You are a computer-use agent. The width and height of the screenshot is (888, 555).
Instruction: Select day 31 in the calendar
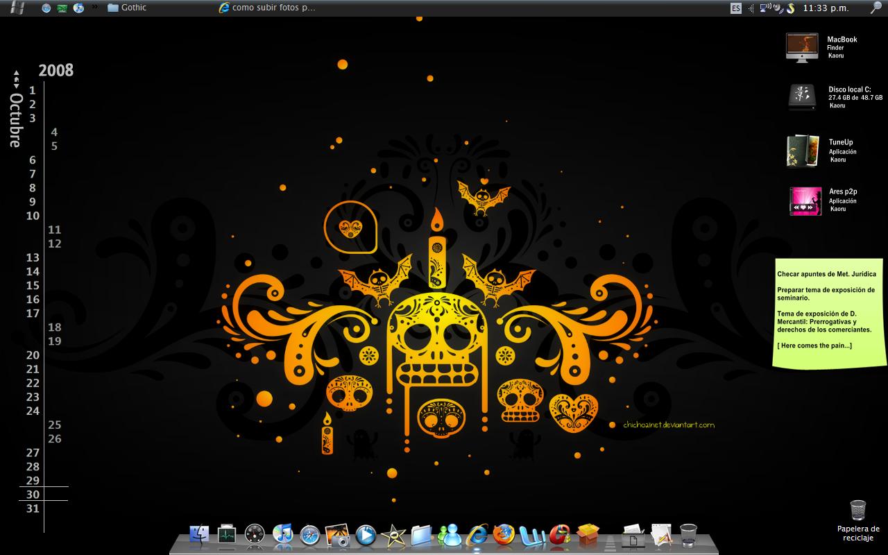pyautogui.click(x=33, y=509)
